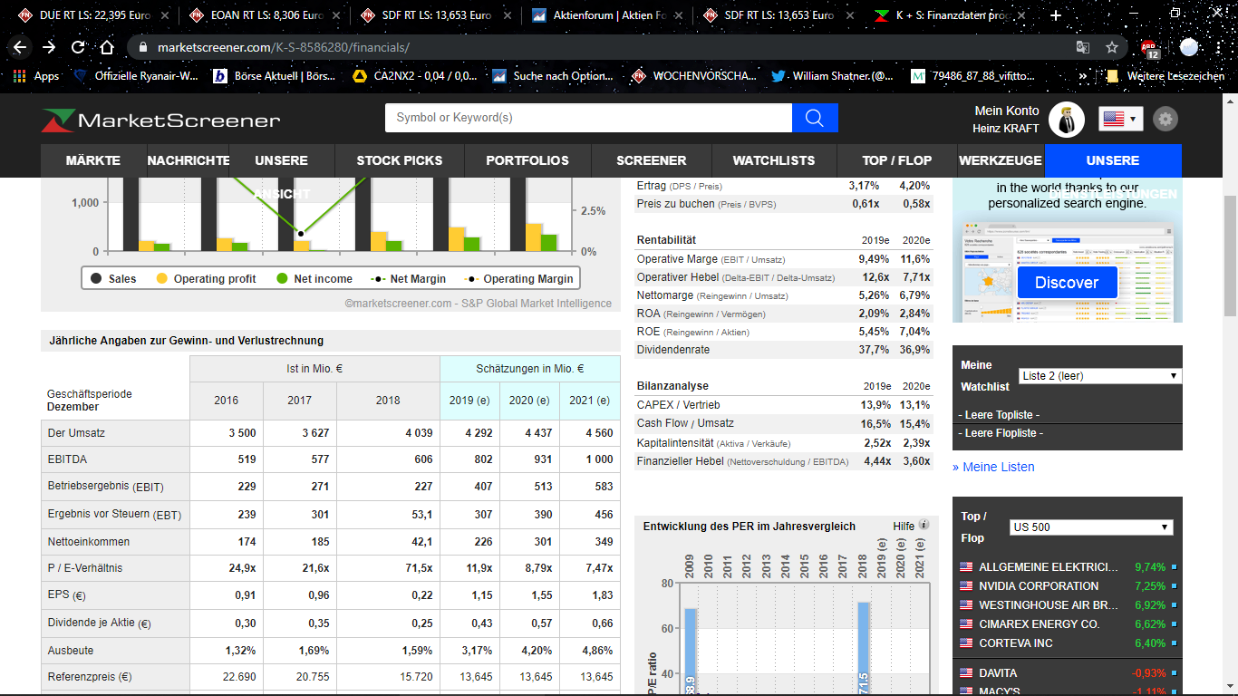
Task: Click the Hilfe info icon above PER chart
Action: tap(924, 525)
